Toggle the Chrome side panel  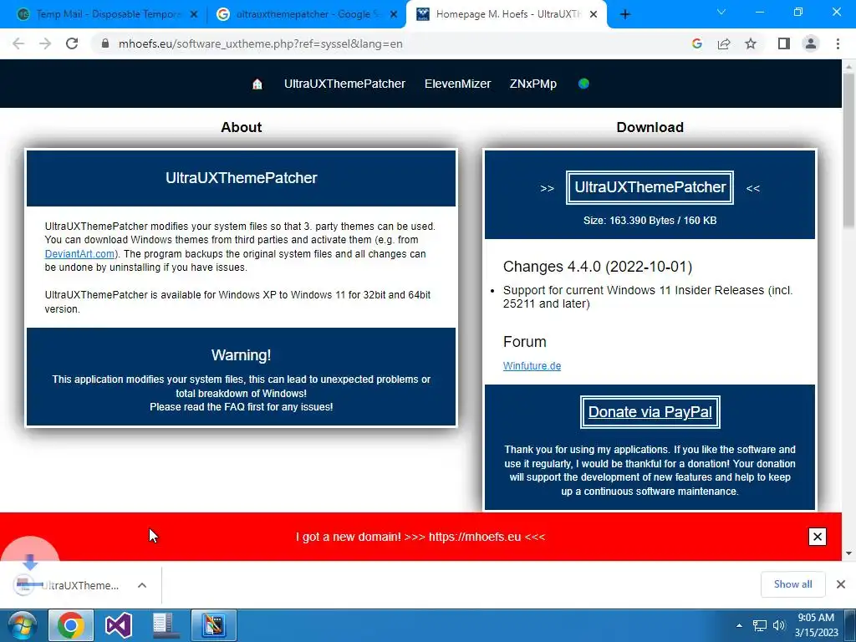click(x=784, y=43)
